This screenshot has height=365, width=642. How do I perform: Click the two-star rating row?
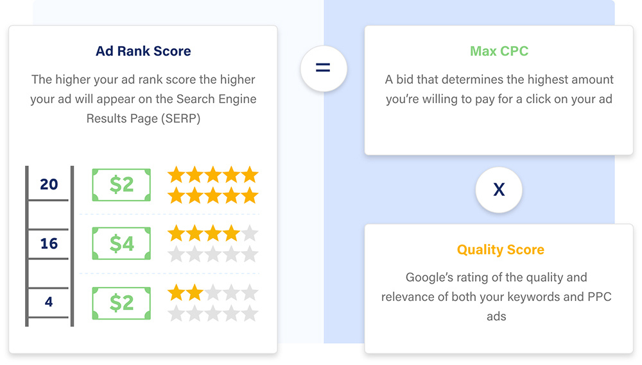point(213,293)
